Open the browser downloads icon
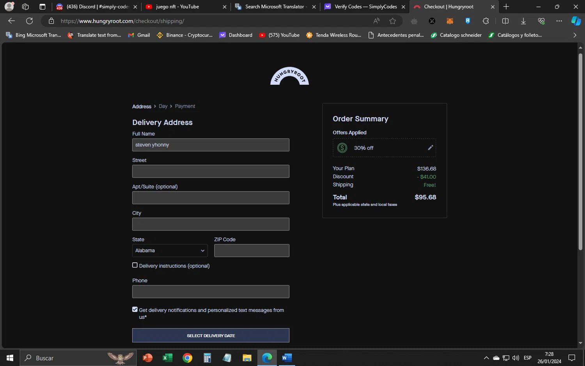 pos(523,21)
